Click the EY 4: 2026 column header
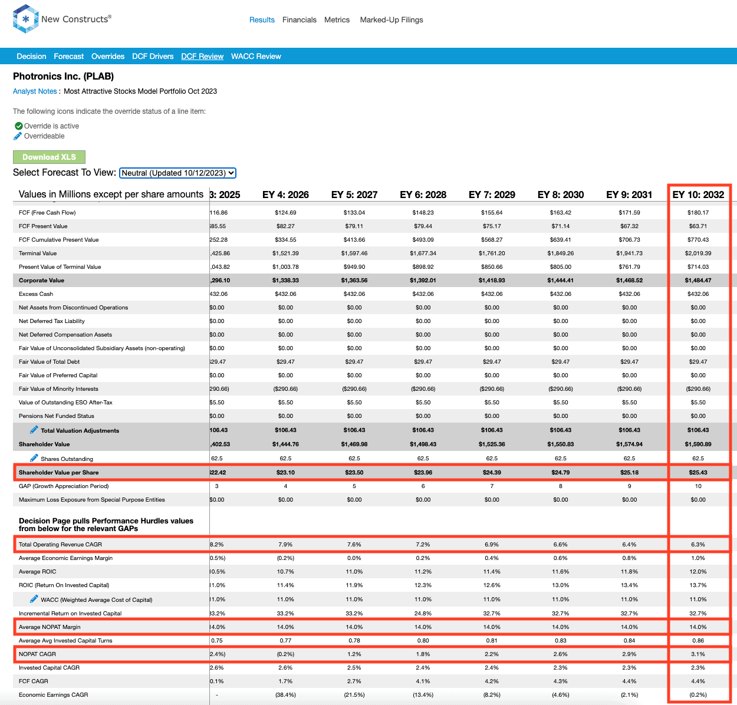 [285, 195]
